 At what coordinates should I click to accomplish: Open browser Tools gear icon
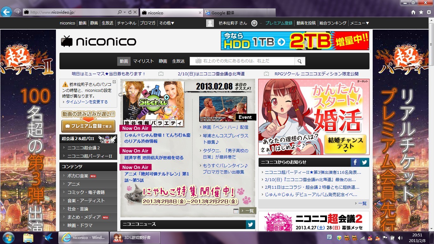429,12
